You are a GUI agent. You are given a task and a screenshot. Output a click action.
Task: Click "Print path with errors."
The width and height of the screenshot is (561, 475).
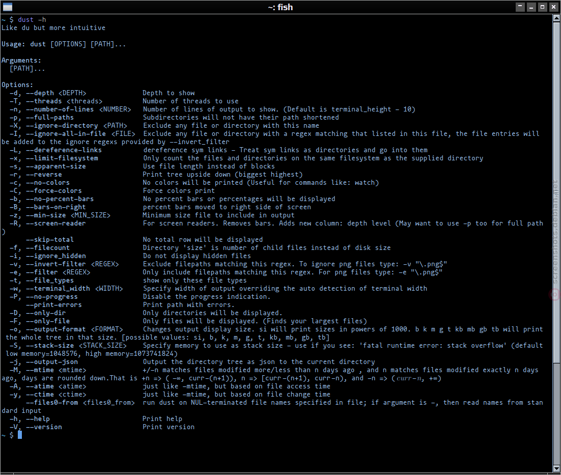pos(188,305)
